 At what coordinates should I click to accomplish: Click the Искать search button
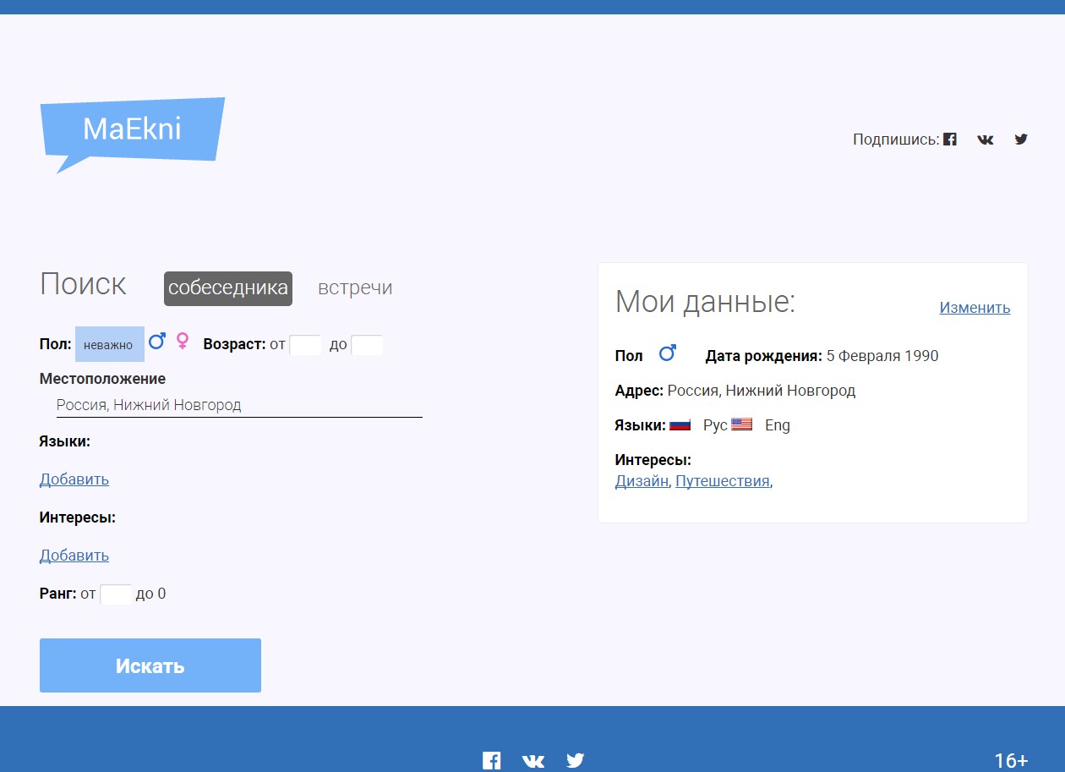tap(150, 665)
